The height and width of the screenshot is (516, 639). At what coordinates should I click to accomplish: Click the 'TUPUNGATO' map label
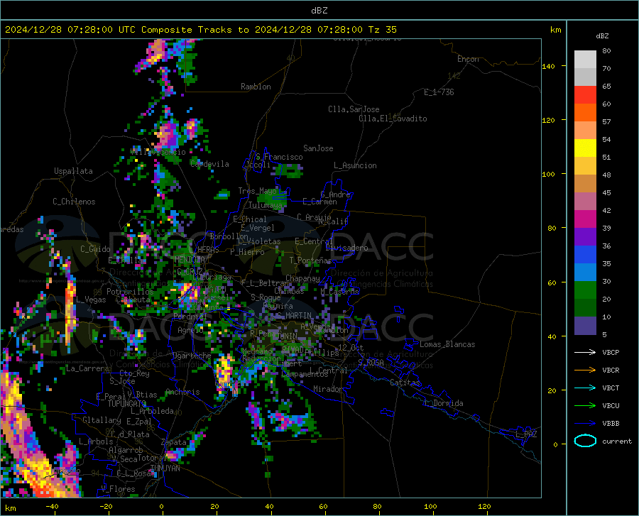point(127,404)
